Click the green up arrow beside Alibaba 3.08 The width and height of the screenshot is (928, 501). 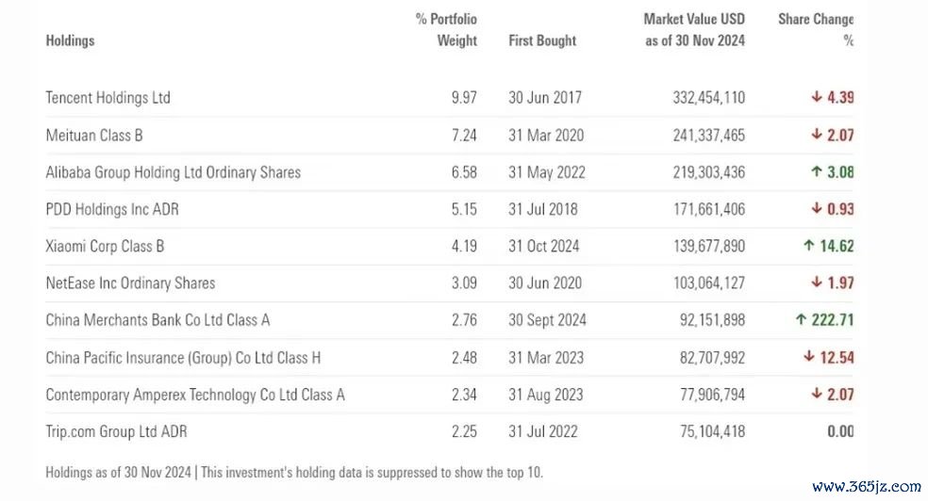[x=817, y=171]
